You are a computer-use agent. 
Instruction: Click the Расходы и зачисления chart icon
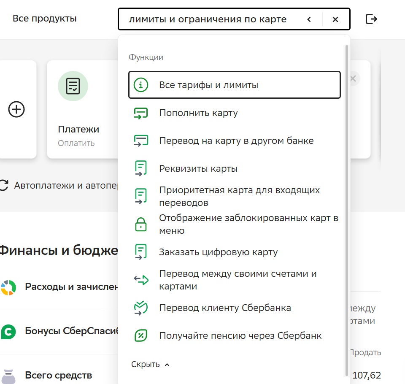click(x=8, y=287)
